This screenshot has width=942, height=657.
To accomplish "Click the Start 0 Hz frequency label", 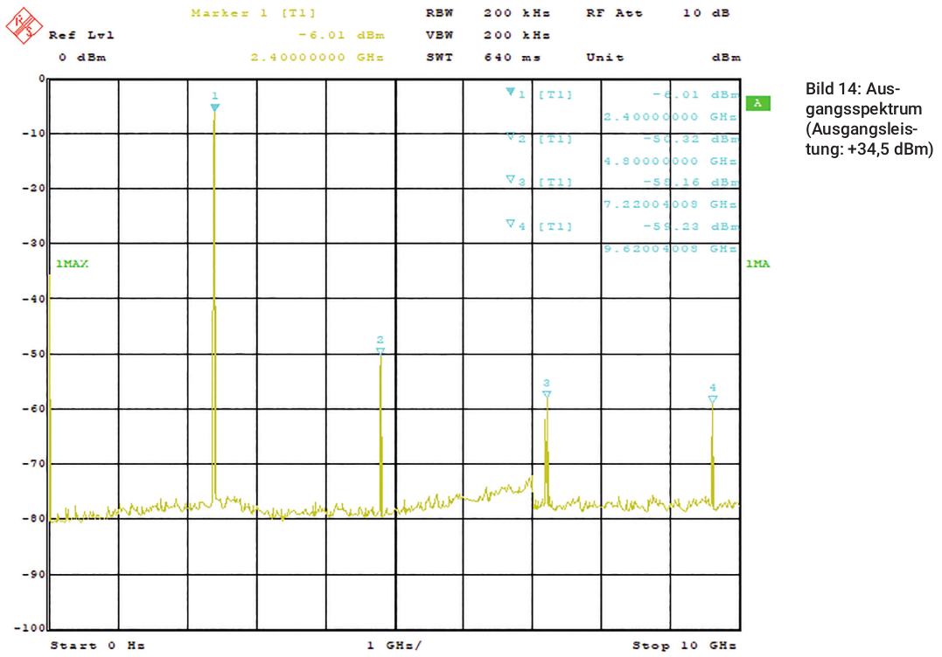I will 97,646.
